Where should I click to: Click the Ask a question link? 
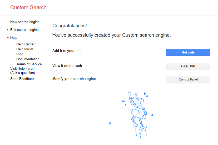[23, 73]
